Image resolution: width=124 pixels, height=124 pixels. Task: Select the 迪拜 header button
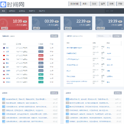pos(103,4)
